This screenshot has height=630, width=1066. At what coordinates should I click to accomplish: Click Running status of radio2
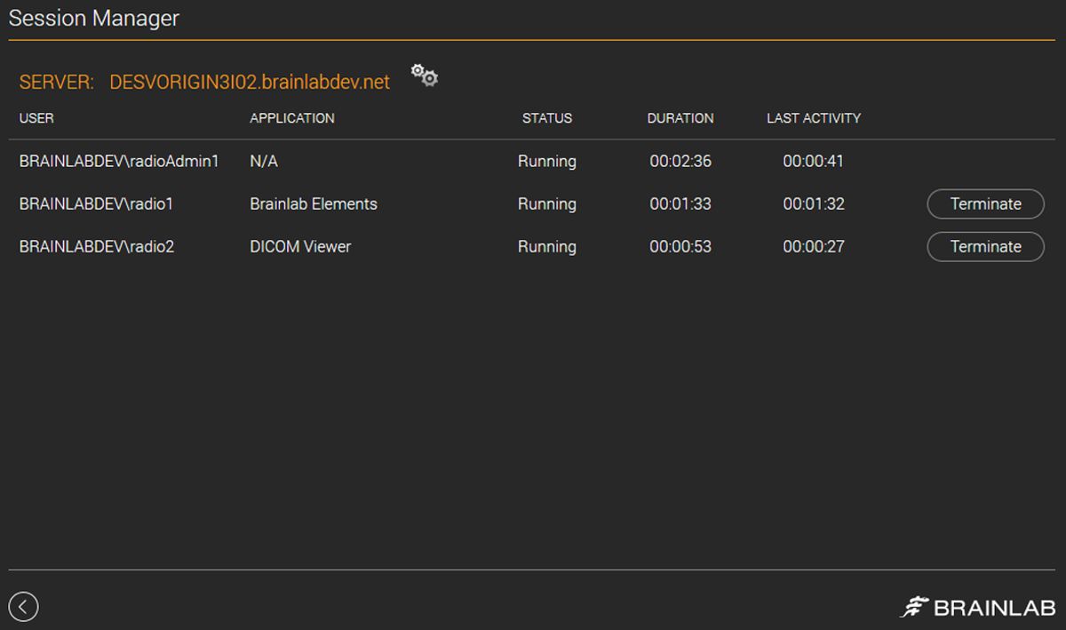pyautogui.click(x=547, y=247)
